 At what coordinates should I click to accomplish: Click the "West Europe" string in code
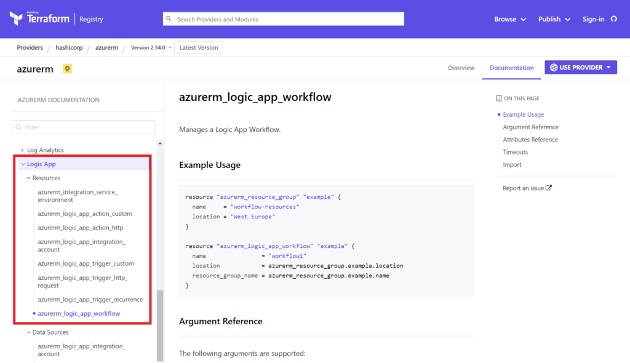click(x=253, y=217)
